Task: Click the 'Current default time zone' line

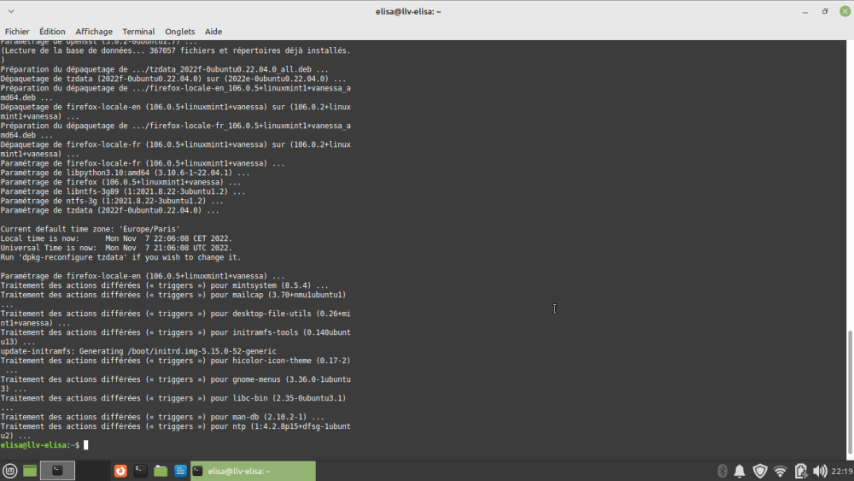Action: 90,229
